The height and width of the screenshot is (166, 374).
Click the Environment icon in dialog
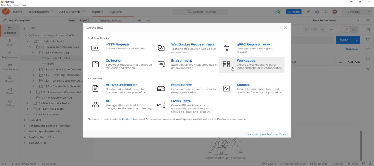tap(161, 64)
